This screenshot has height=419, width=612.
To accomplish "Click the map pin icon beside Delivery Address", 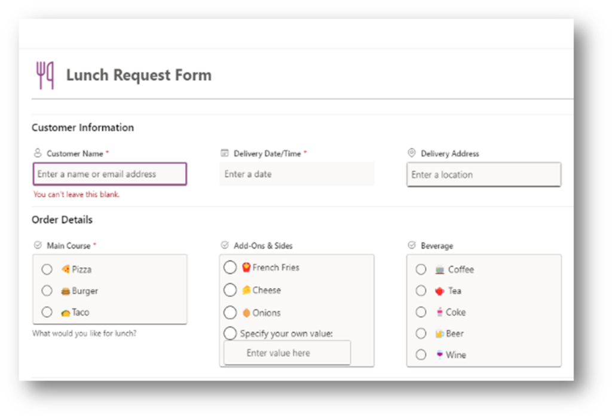I will 412,153.
